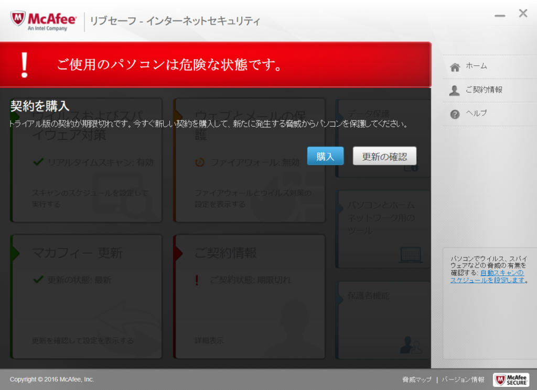Click the home house icon
Image resolution: width=537 pixels, height=390 pixels.
click(455, 67)
